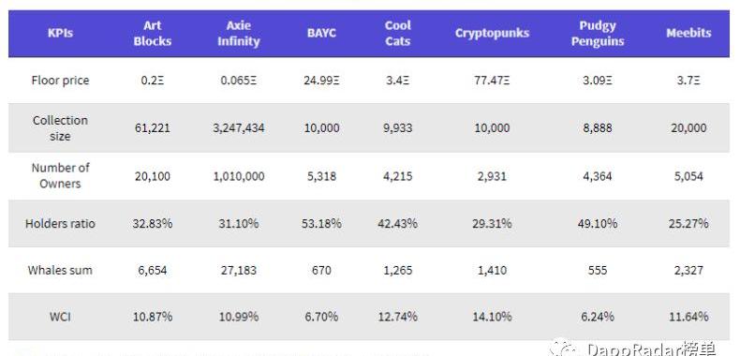Select the KPIs column header

(x=60, y=33)
